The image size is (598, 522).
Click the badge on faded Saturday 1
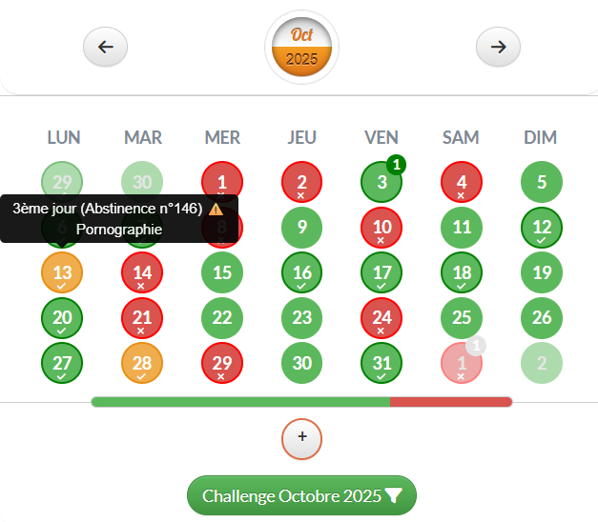point(476,346)
